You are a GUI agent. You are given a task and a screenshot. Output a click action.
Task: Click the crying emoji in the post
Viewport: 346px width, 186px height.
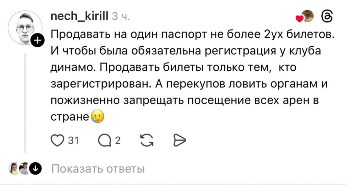click(97, 117)
